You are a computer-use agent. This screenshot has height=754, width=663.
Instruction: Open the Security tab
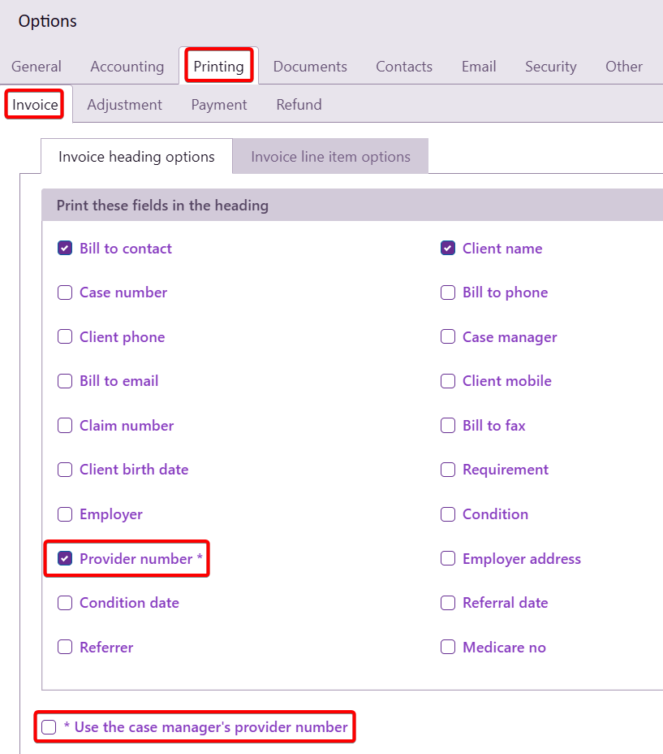pyautogui.click(x=550, y=67)
